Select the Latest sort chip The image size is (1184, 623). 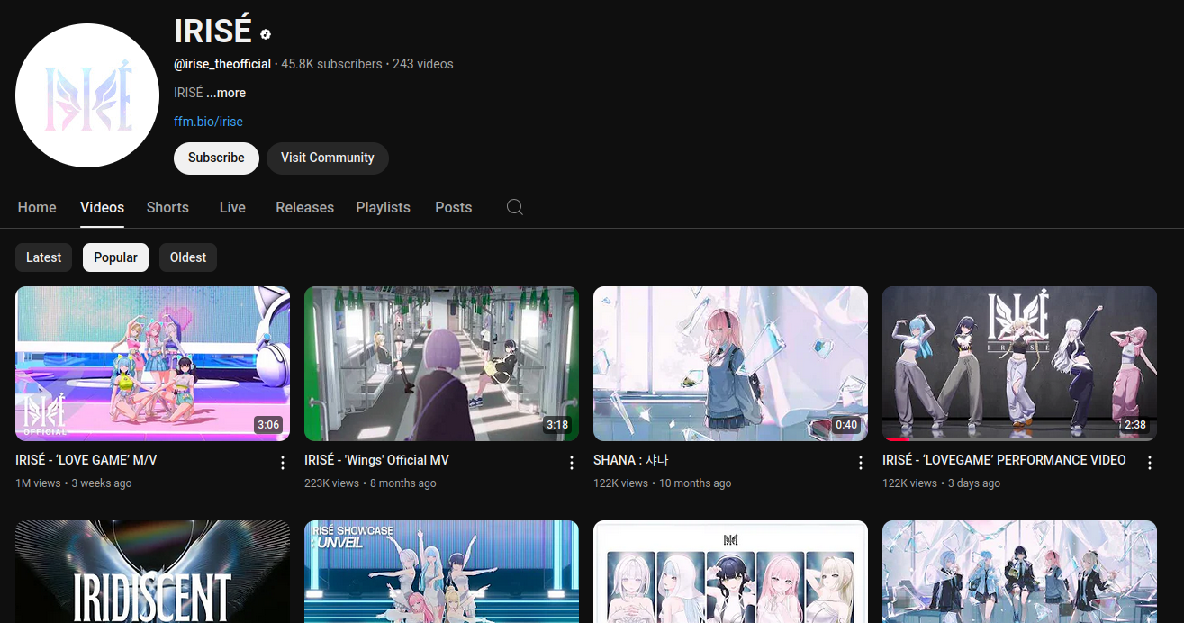[43, 257]
